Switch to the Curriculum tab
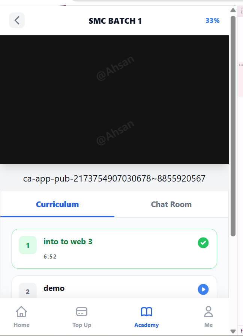The width and height of the screenshot is (243, 336). tap(57, 204)
